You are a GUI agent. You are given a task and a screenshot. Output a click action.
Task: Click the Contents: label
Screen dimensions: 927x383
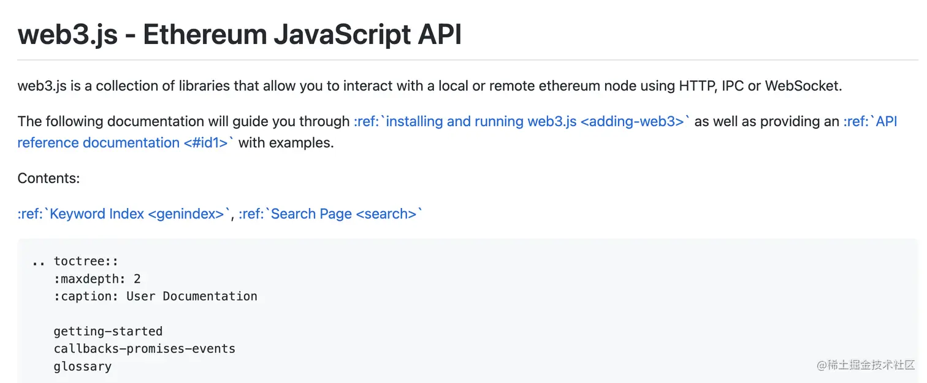pos(48,178)
